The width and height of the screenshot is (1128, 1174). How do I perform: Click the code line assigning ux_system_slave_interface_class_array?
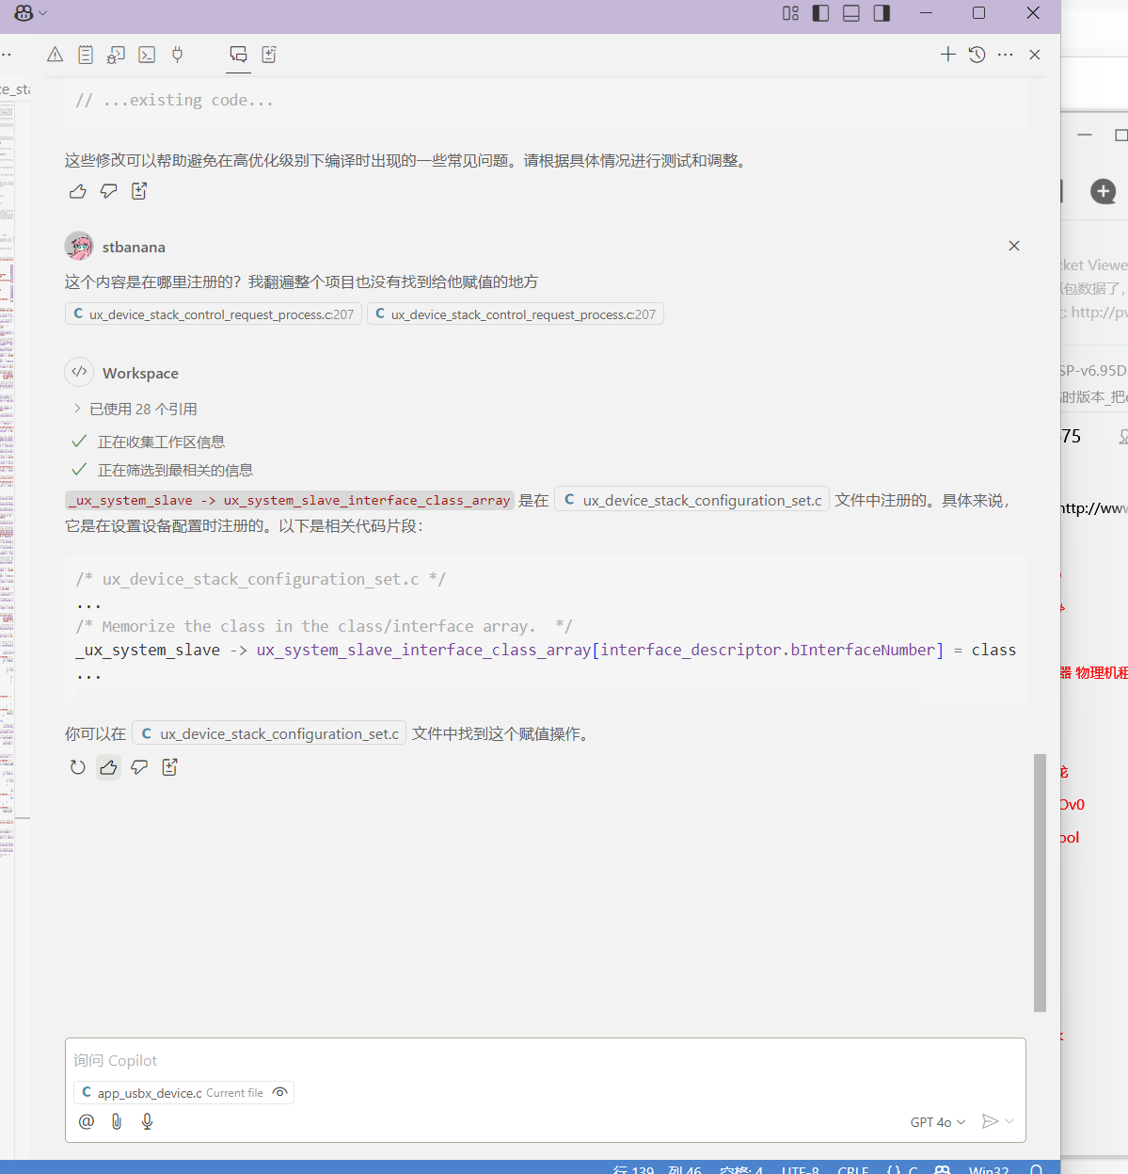pos(546,650)
